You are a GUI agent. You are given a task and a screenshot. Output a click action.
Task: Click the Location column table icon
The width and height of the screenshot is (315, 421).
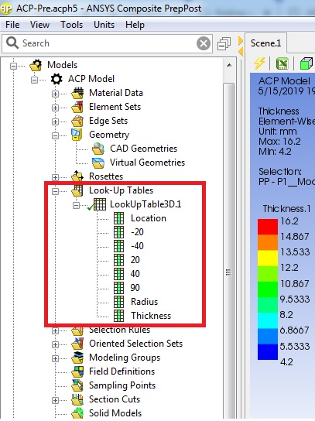click(118, 218)
